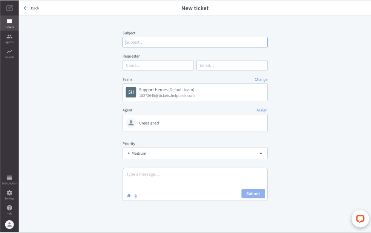Screen dimensions: 371x233
Task: Click the user profile avatar
Action: click(x=9, y=224)
